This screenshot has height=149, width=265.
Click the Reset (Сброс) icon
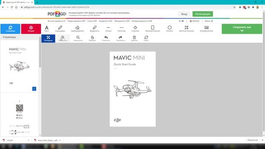tap(146, 38)
